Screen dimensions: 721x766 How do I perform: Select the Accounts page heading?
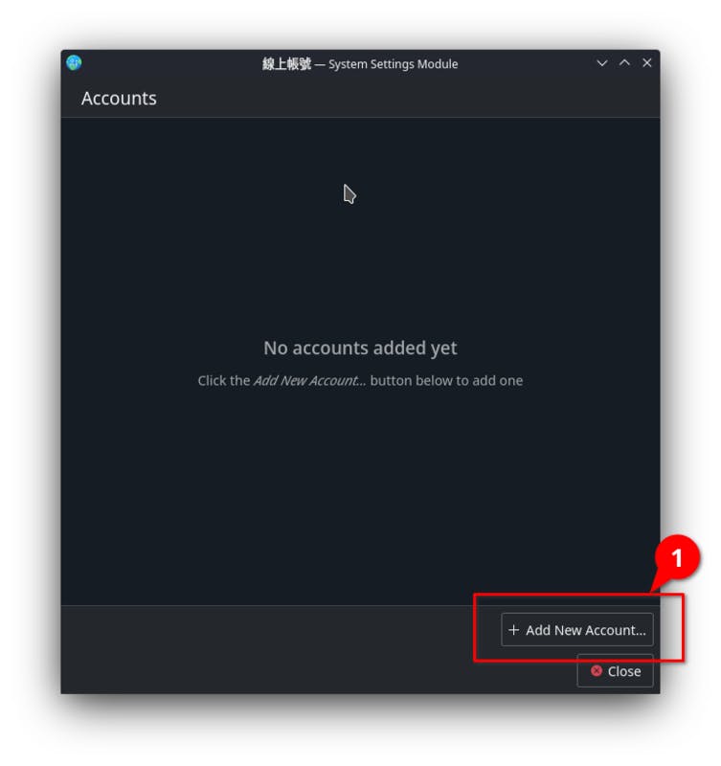(x=119, y=99)
